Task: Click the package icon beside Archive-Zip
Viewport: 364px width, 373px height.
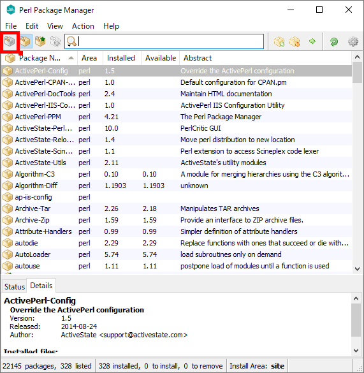Action: click(x=8, y=220)
